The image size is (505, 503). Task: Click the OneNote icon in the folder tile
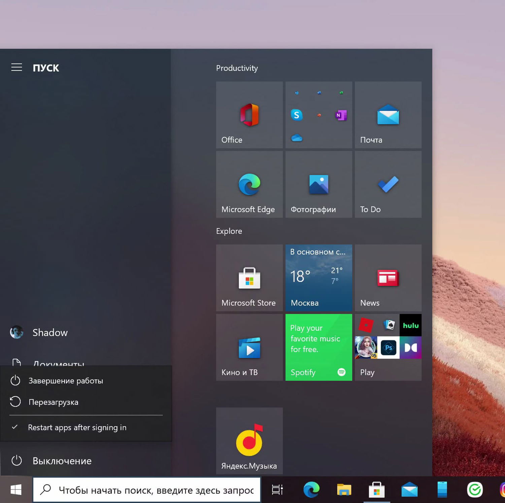tap(341, 115)
